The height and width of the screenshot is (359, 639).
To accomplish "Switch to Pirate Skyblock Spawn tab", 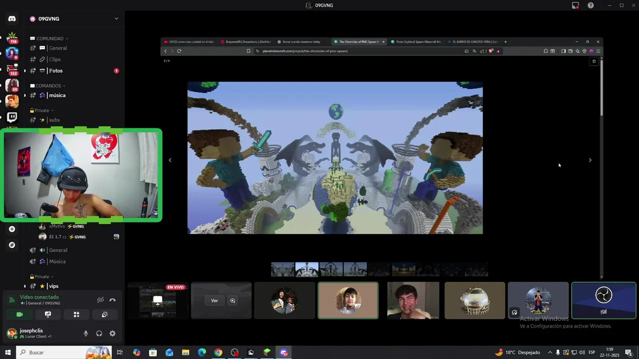I will 416,42.
